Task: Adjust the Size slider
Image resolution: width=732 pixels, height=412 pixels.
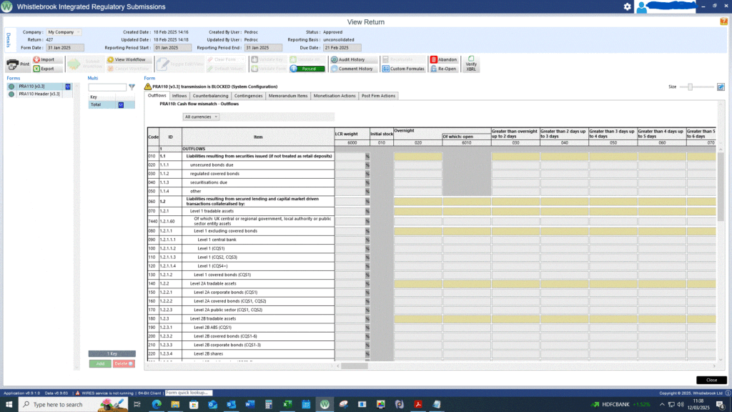Action: (x=690, y=87)
